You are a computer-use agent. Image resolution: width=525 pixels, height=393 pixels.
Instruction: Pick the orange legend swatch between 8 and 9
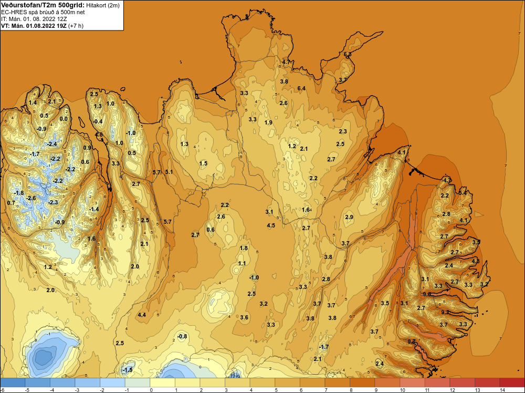[362, 382]
